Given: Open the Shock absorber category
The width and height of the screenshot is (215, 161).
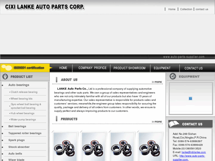Looking at the screenshot, I should click(19, 147).
